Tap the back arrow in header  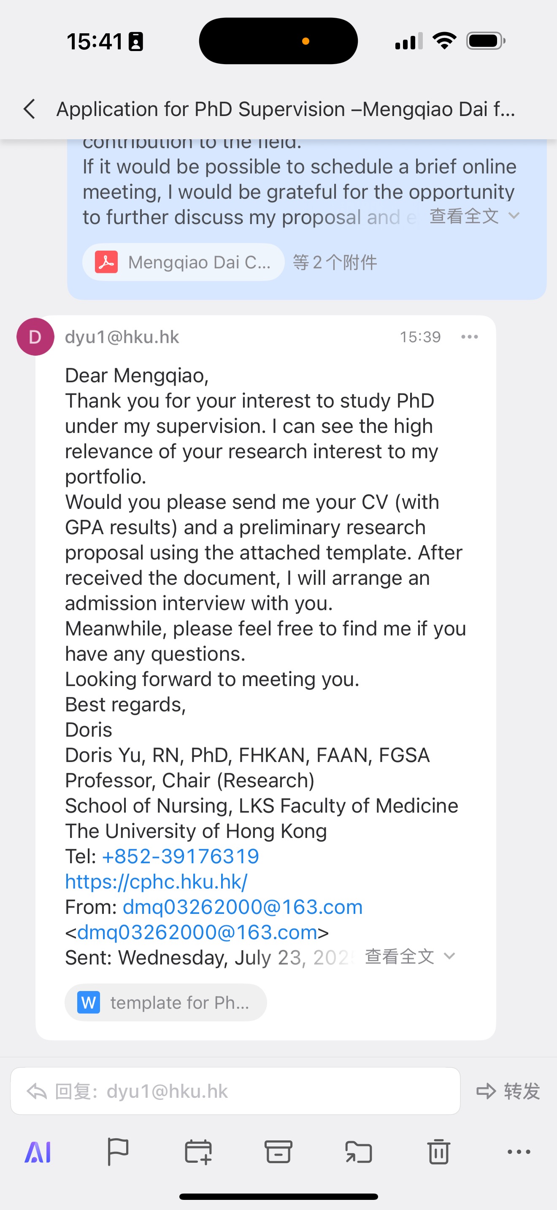(29, 109)
